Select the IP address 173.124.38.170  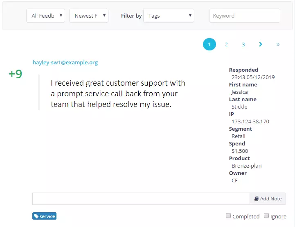click(250, 122)
